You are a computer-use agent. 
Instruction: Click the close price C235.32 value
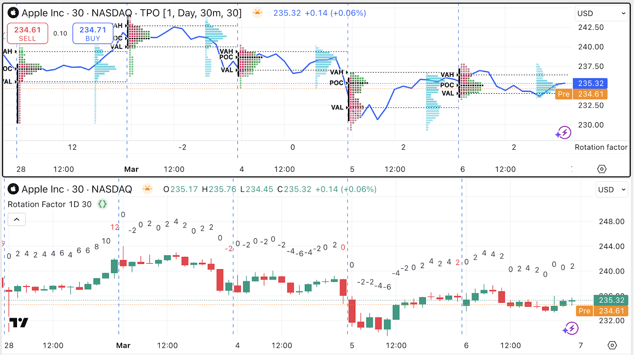tap(294, 189)
